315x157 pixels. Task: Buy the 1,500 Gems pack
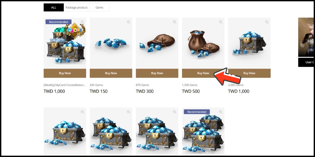[x=203, y=73]
